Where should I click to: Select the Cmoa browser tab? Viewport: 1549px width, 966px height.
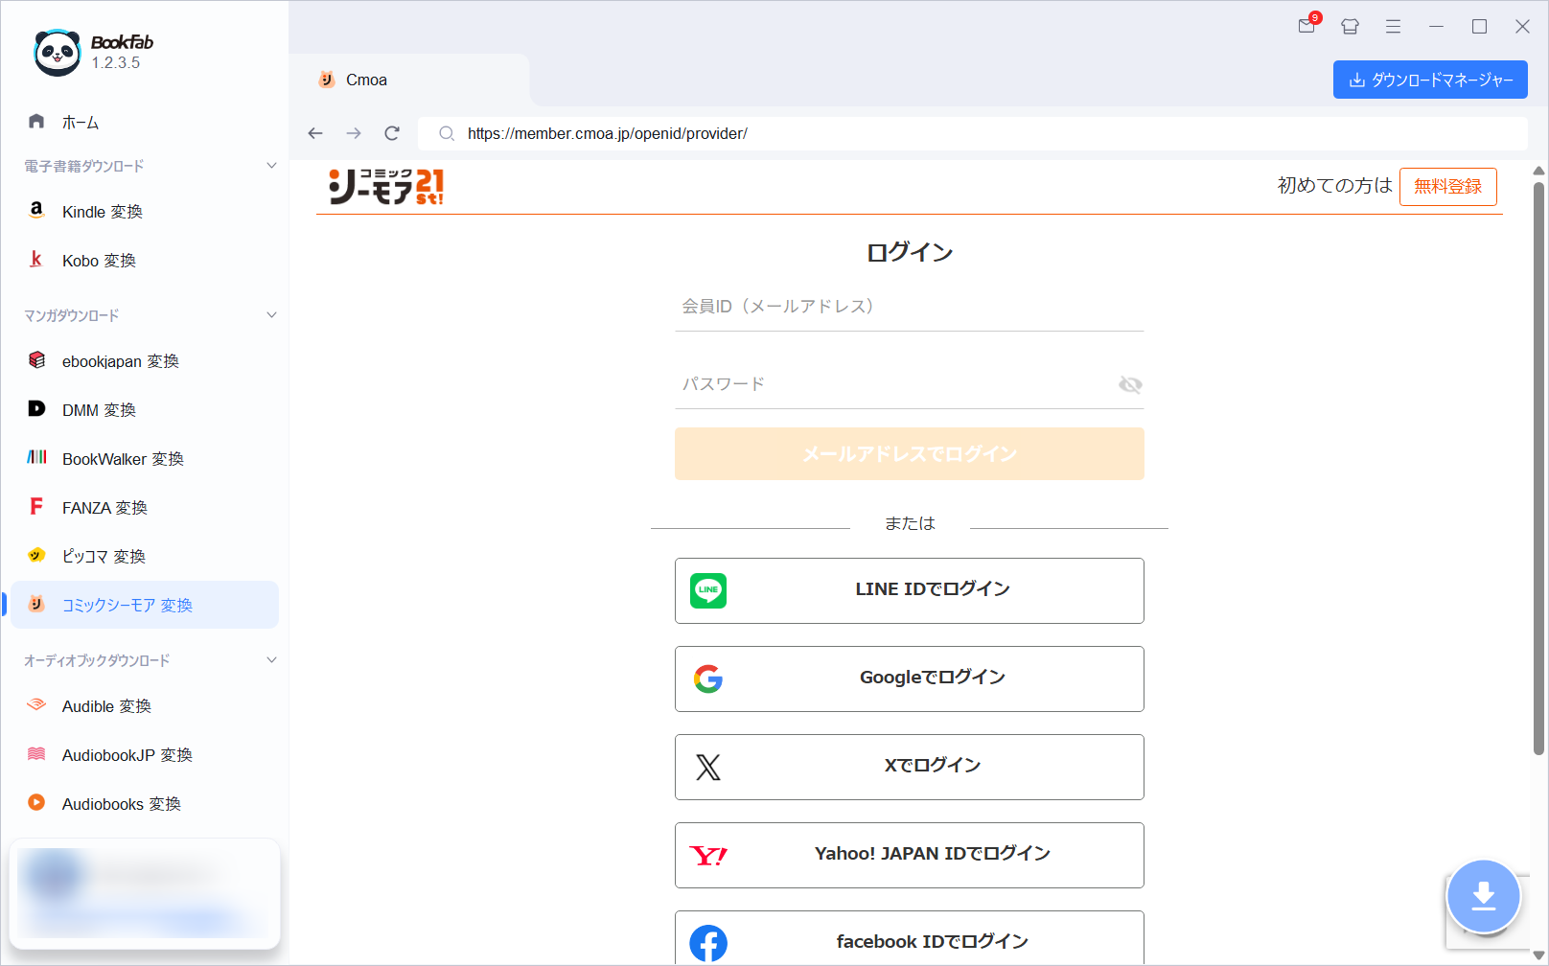[409, 80]
